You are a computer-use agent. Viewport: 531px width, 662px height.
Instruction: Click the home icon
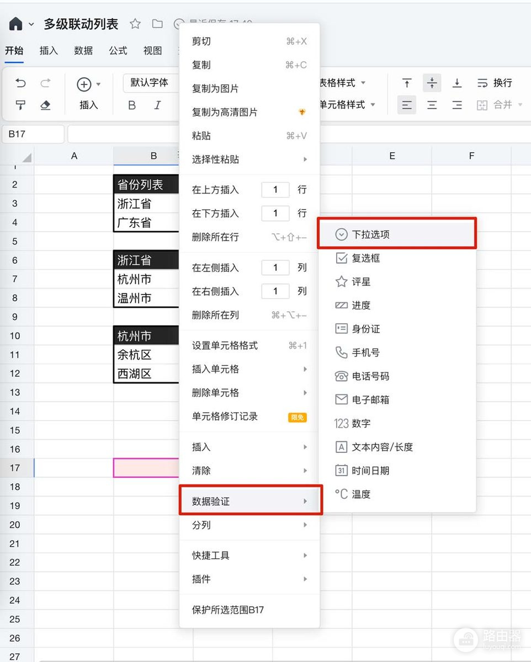click(16, 24)
